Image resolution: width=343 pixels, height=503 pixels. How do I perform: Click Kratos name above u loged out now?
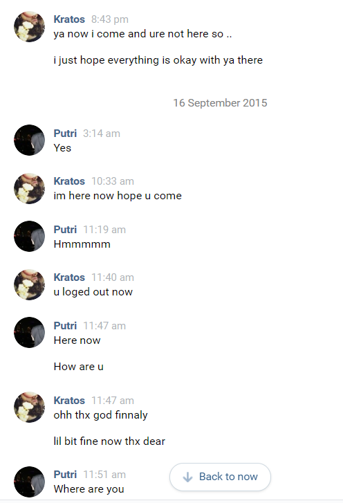[x=69, y=277]
